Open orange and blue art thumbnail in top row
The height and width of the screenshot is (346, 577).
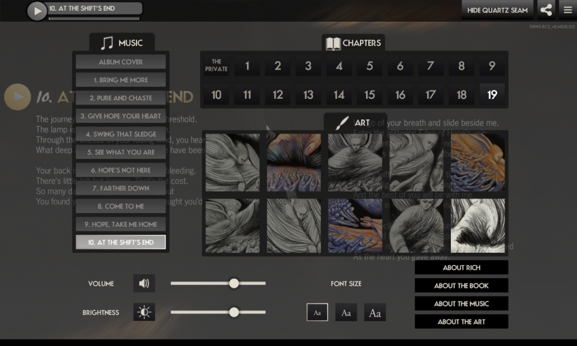click(478, 162)
